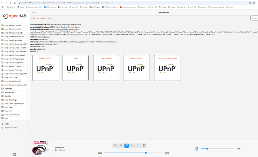Screen dimensions: 258x157
Task: Expand chevron on Linky Load Curve row
Action: tap(27, 78)
